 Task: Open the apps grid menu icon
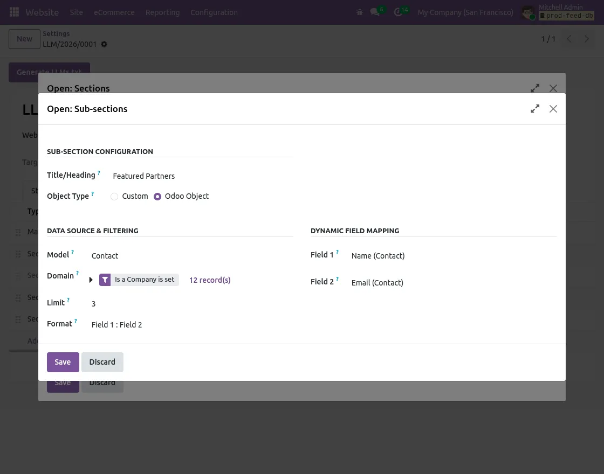14,12
